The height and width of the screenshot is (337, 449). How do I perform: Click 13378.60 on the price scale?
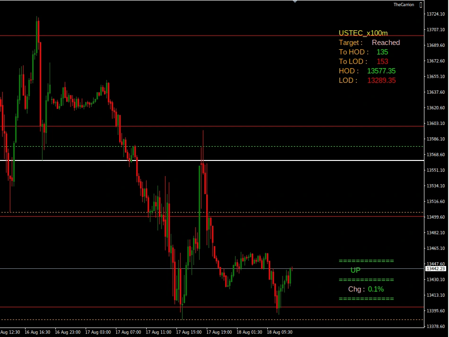pos(436,326)
